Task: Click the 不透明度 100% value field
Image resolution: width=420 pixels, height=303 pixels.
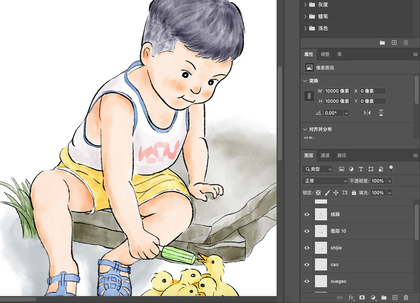Action: tap(378, 181)
